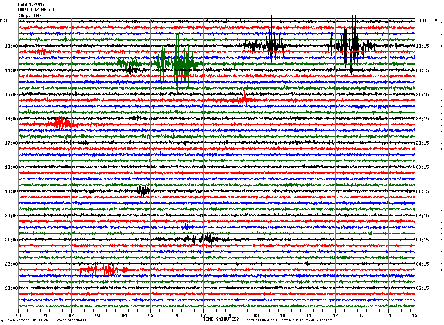Select the 18:00 CST time label

(x=11, y=167)
